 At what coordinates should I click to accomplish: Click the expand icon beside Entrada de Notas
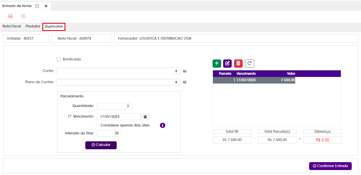coord(37,6)
